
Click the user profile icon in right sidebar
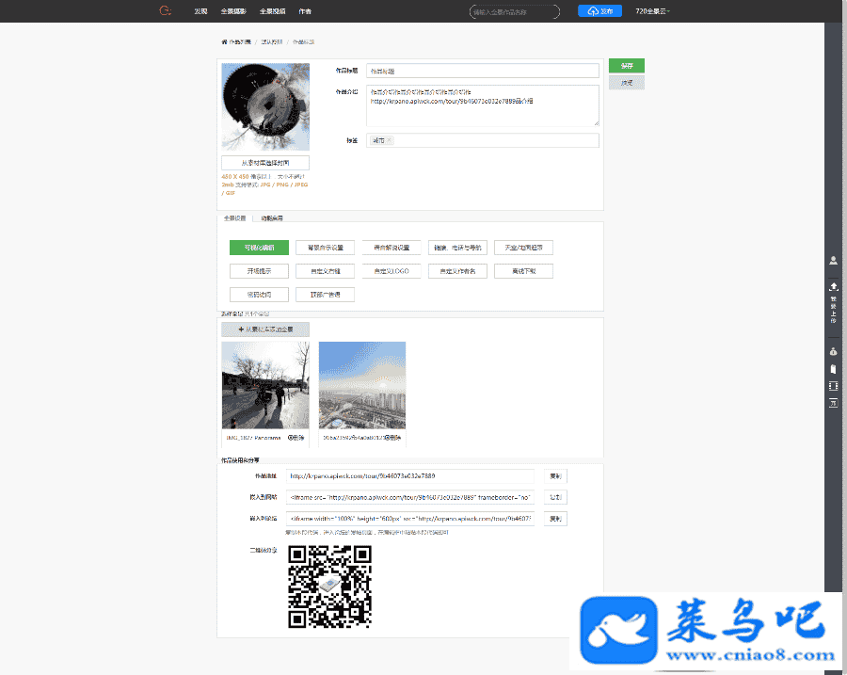coord(833,260)
